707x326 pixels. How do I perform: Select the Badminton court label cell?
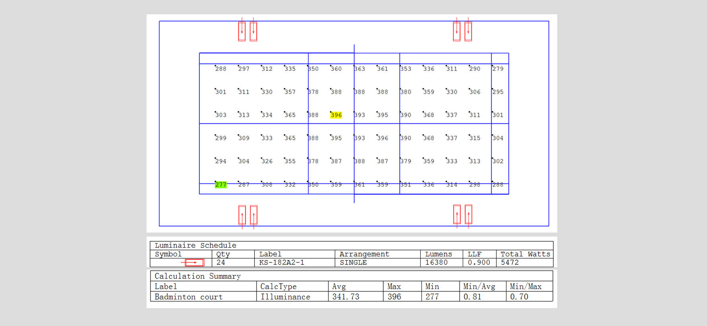tap(188, 297)
